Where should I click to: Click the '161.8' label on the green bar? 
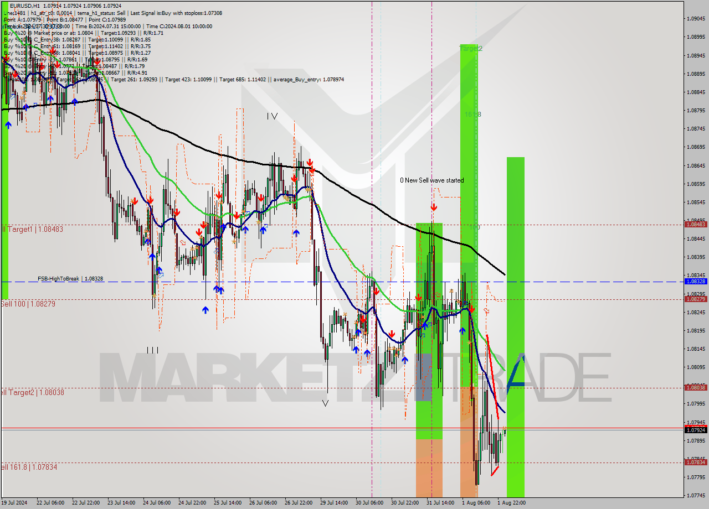[x=472, y=115]
